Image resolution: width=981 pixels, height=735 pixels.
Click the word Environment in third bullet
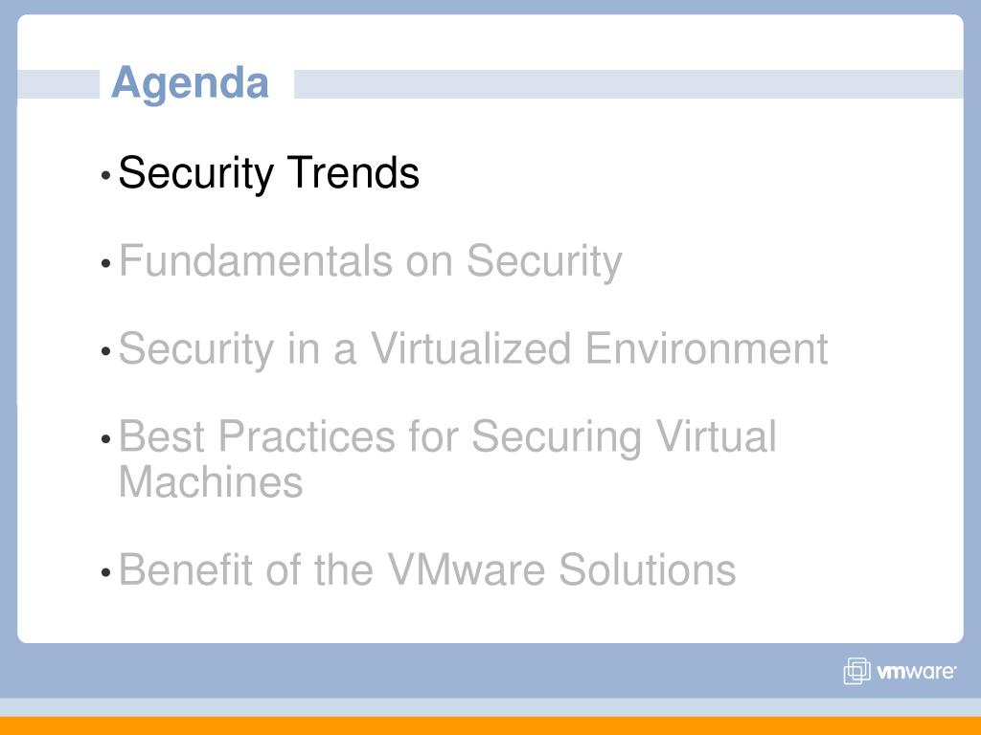point(706,348)
